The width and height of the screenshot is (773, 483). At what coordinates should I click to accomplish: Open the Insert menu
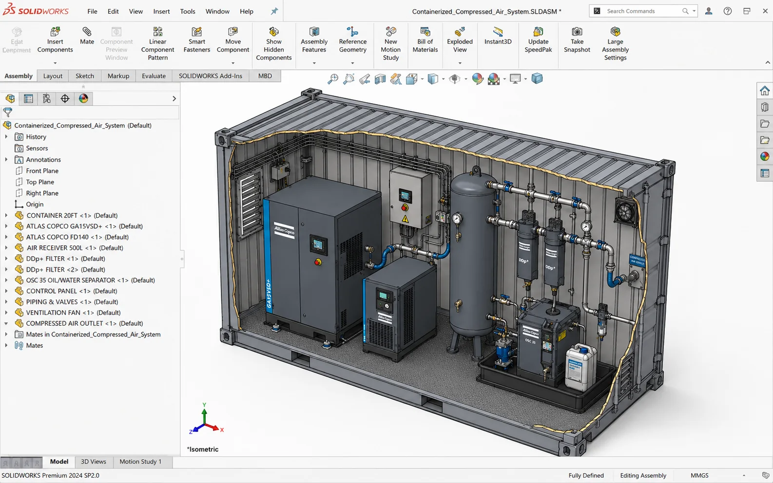click(x=161, y=11)
